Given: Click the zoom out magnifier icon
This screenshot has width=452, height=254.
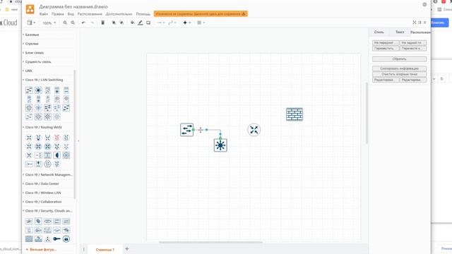Looking at the screenshot, I should pos(73,23).
